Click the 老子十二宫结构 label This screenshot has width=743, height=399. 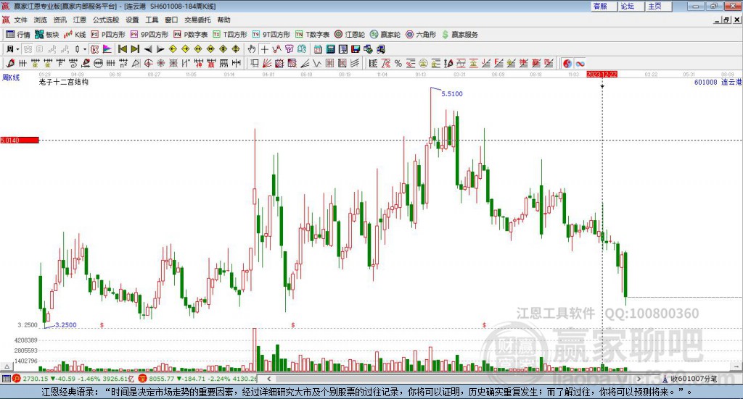coord(64,82)
